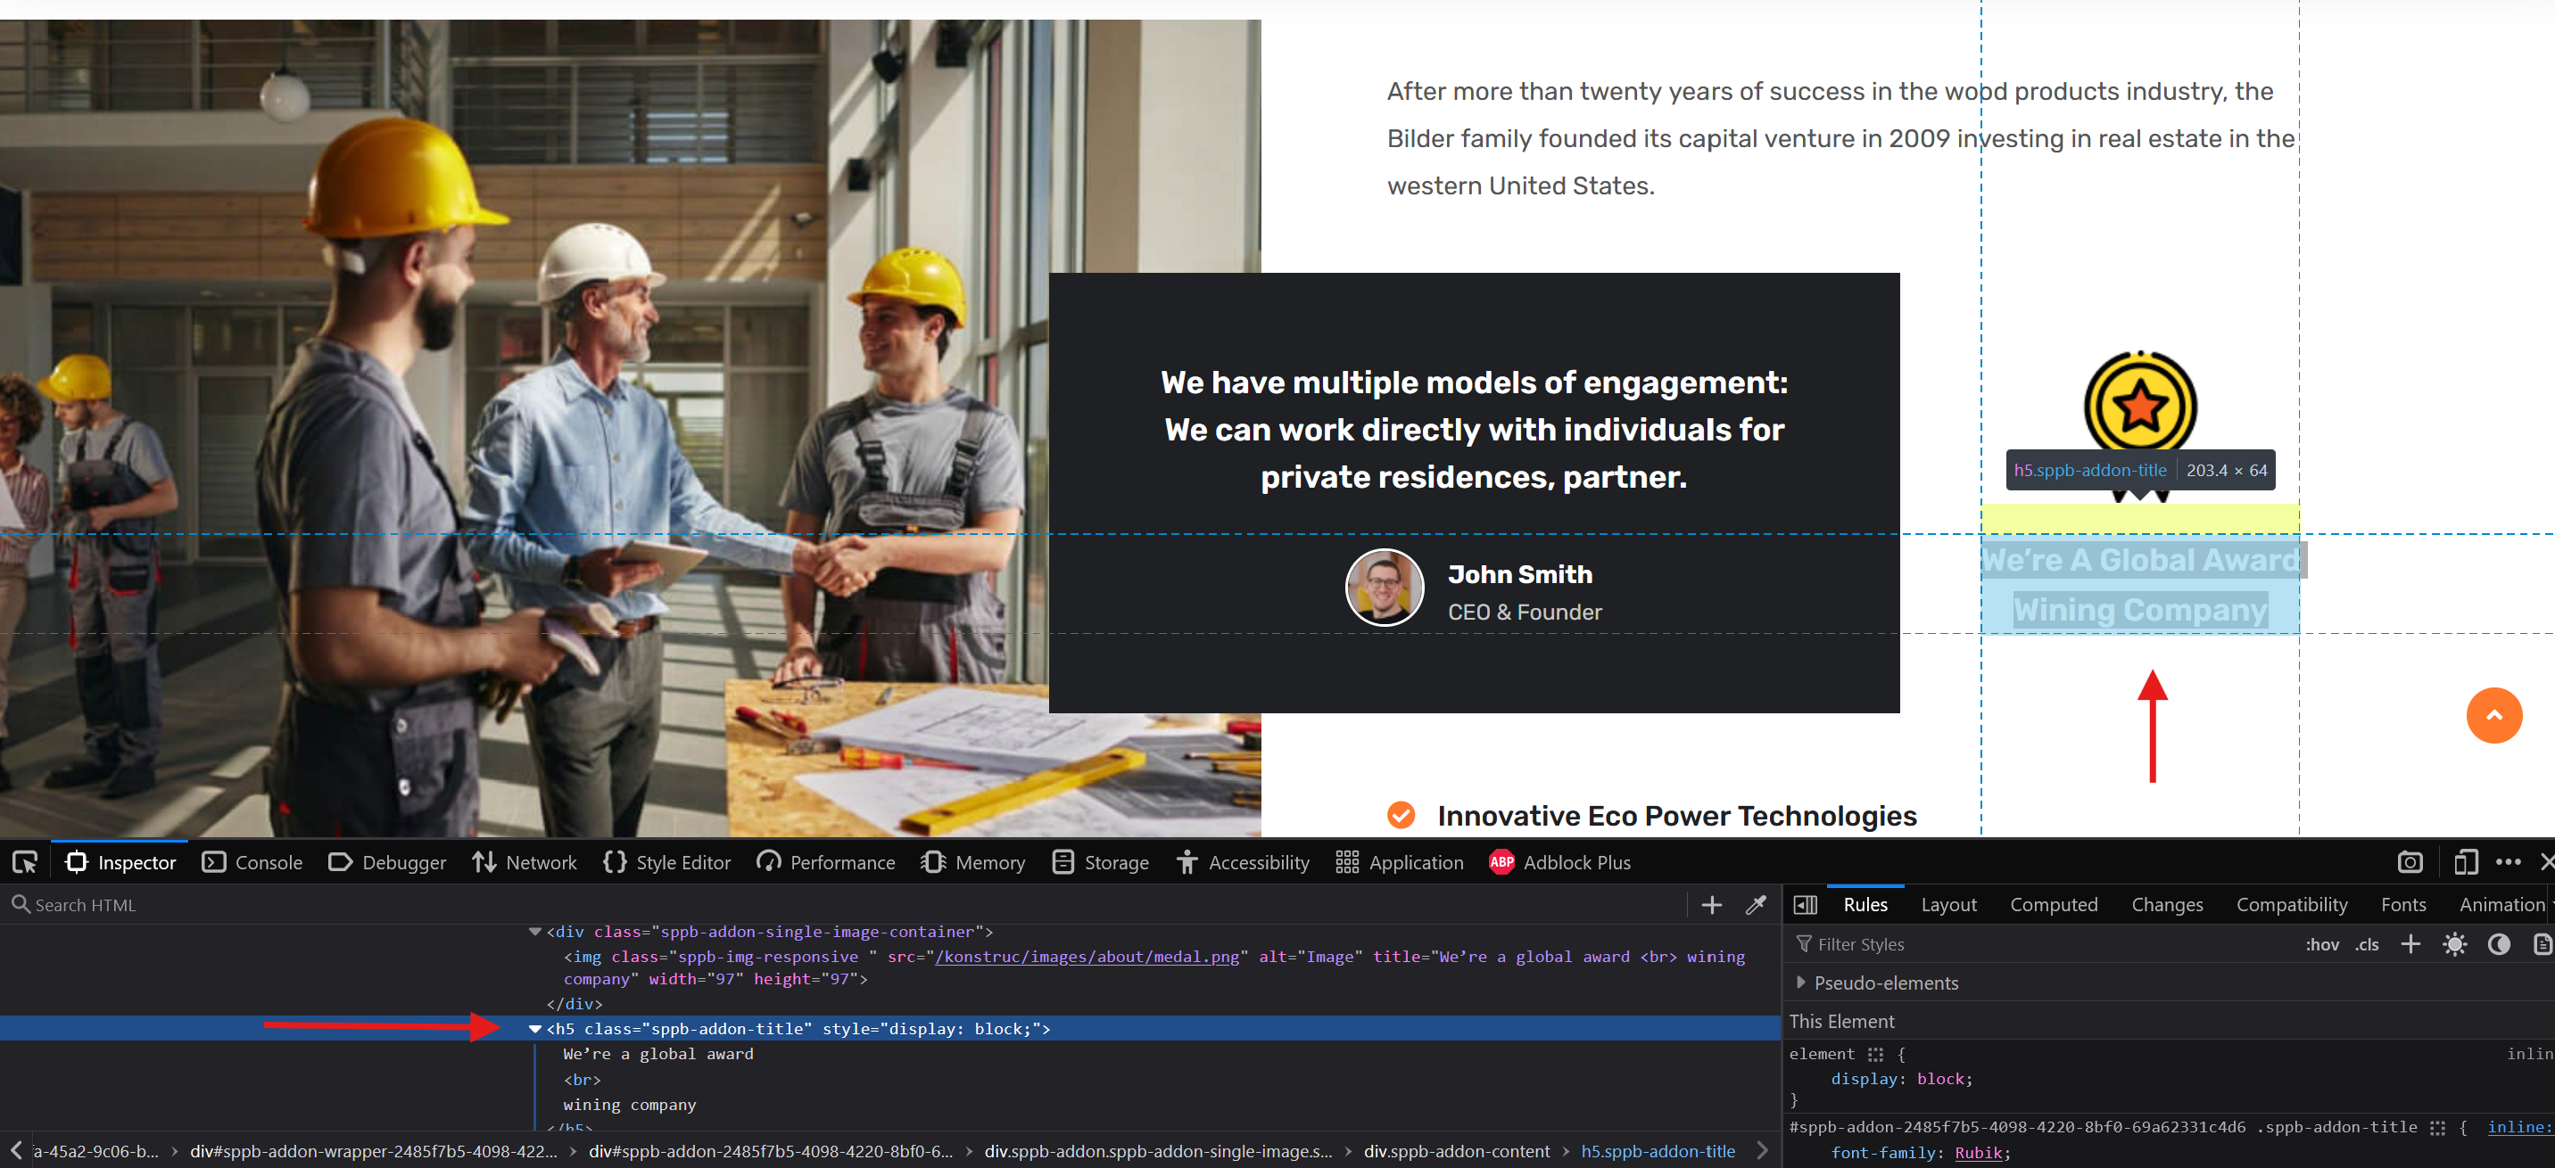Image resolution: width=2555 pixels, height=1168 pixels.
Task: Open the devtools three-dots options menu
Action: tap(2508, 862)
